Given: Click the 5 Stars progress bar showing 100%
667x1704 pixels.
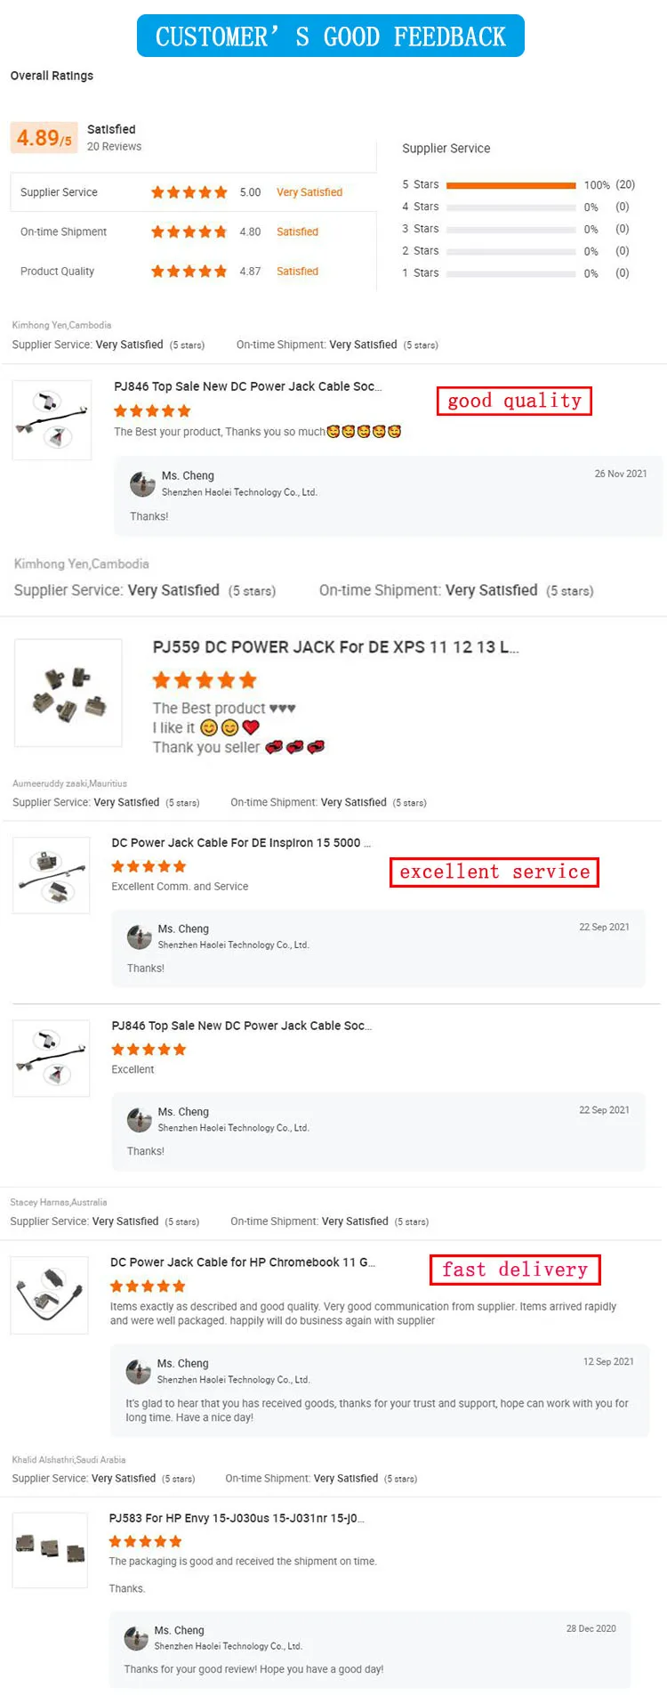Looking at the screenshot, I should [x=511, y=184].
